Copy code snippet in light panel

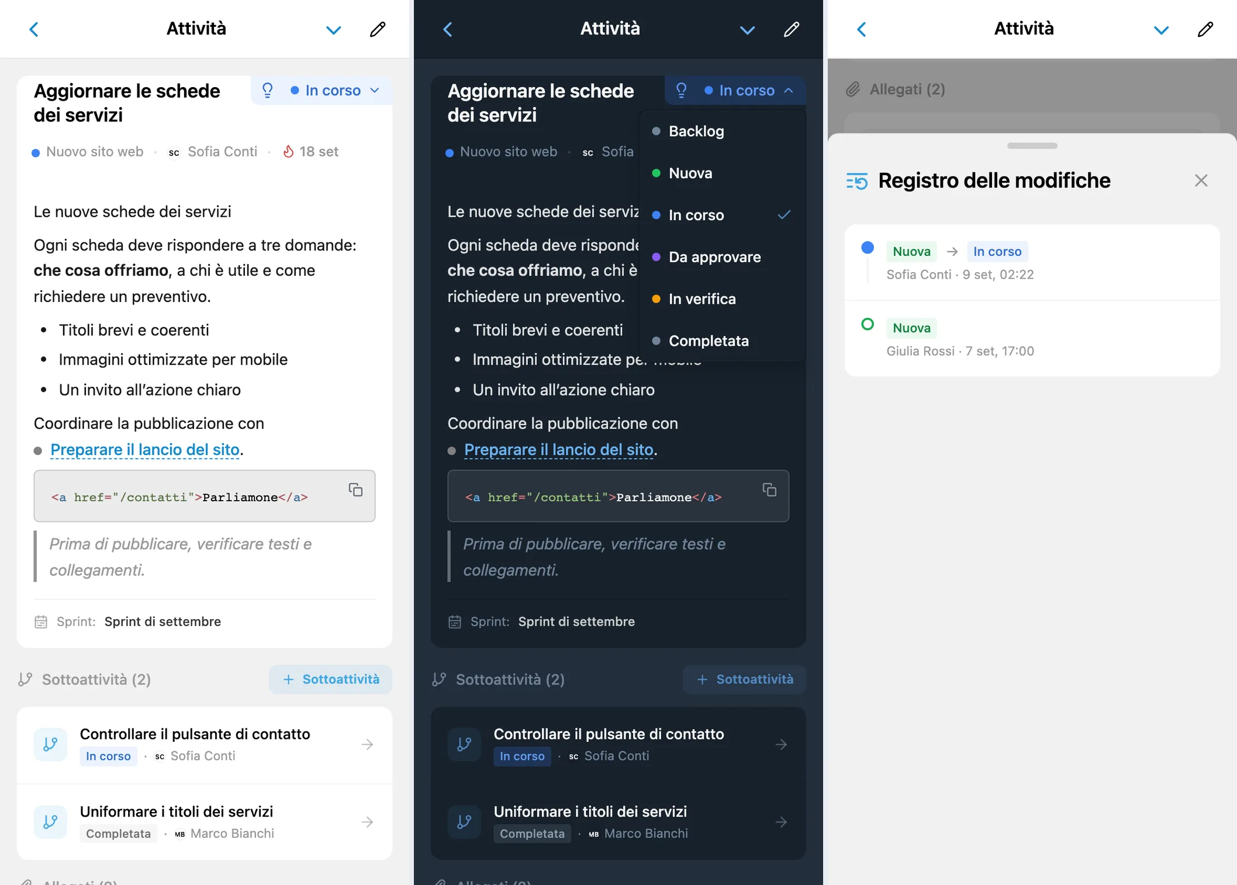(355, 490)
